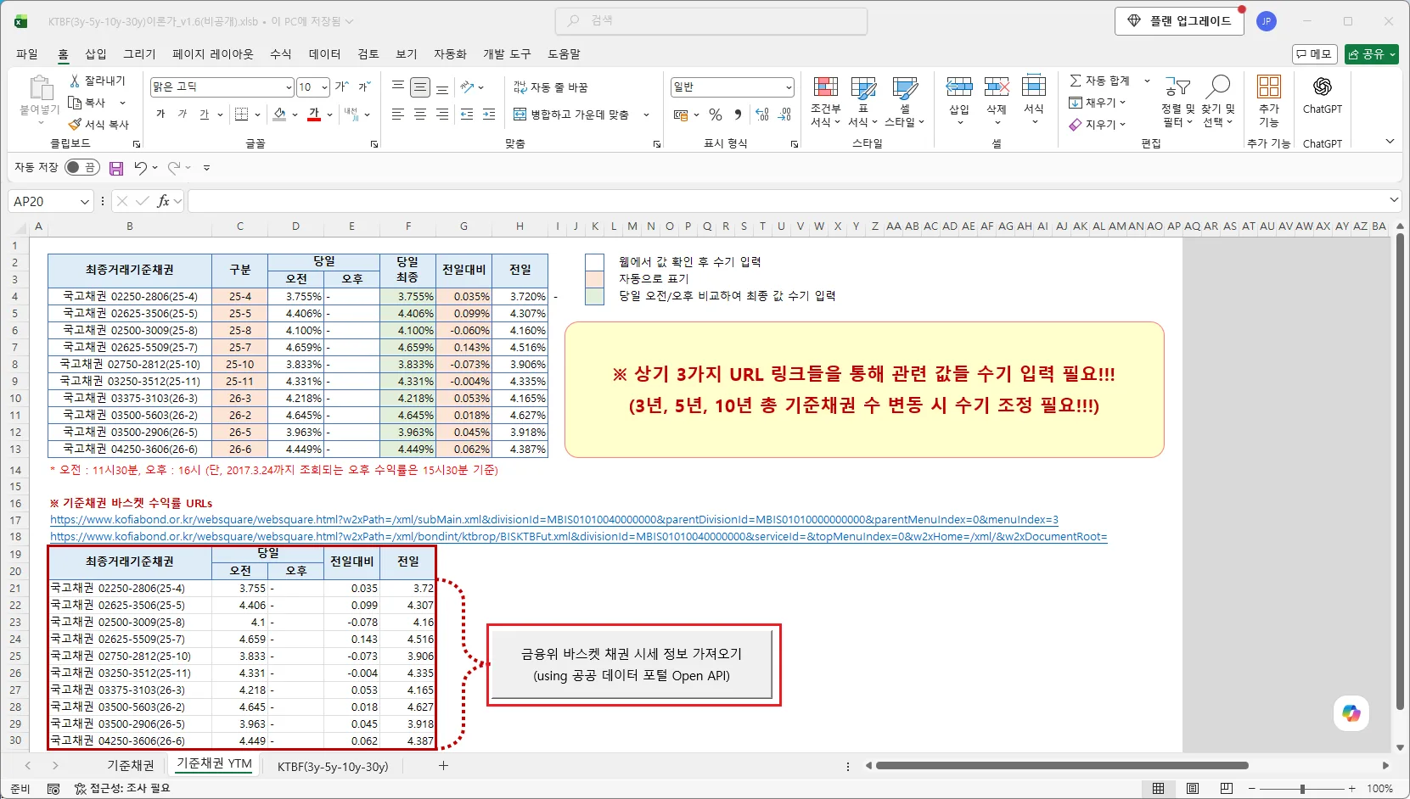Click the Save icon in quick access toolbar

(116, 168)
